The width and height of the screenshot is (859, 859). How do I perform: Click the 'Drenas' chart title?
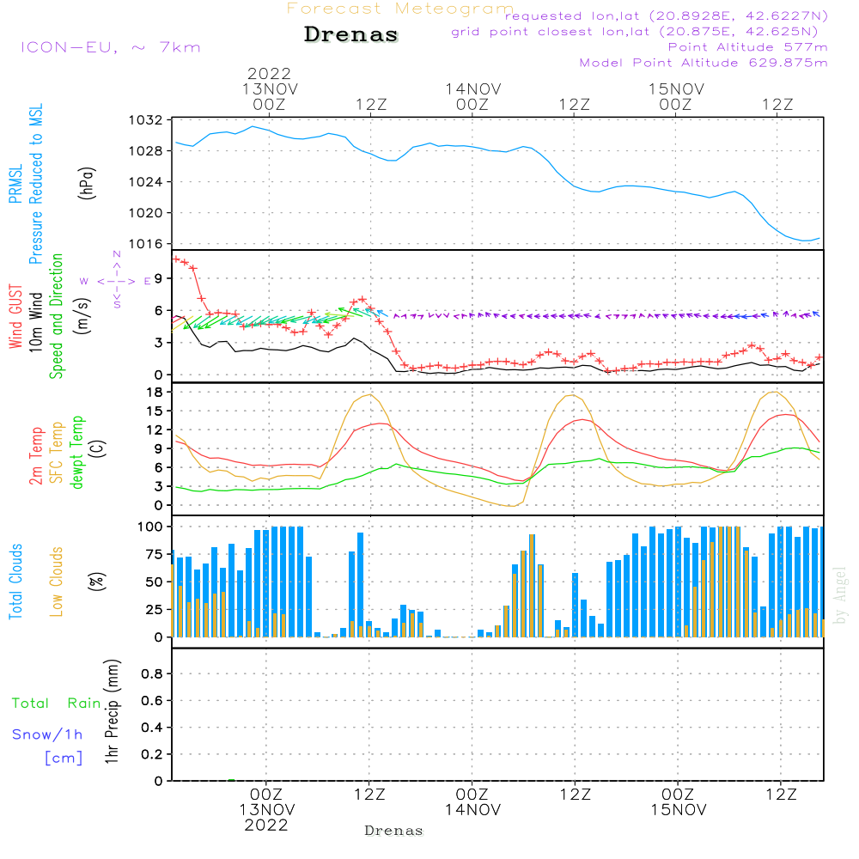pyautogui.click(x=350, y=34)
